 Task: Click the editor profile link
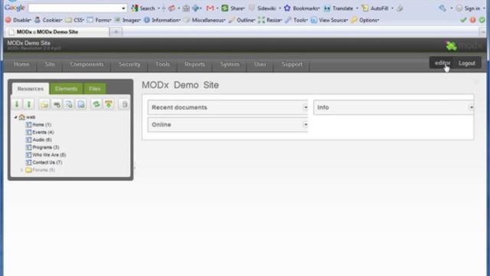coord(443,63)
